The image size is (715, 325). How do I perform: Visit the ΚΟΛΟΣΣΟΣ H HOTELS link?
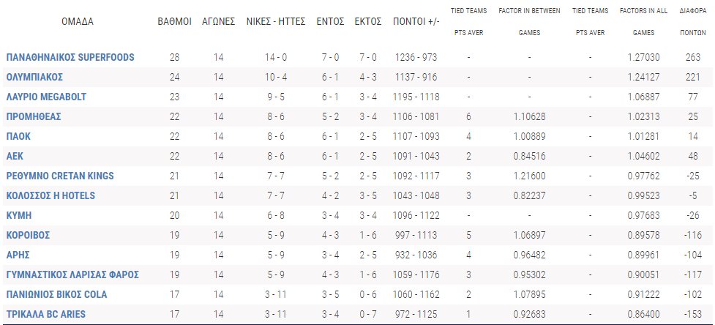pyautogui.click(x=50, y=195)
